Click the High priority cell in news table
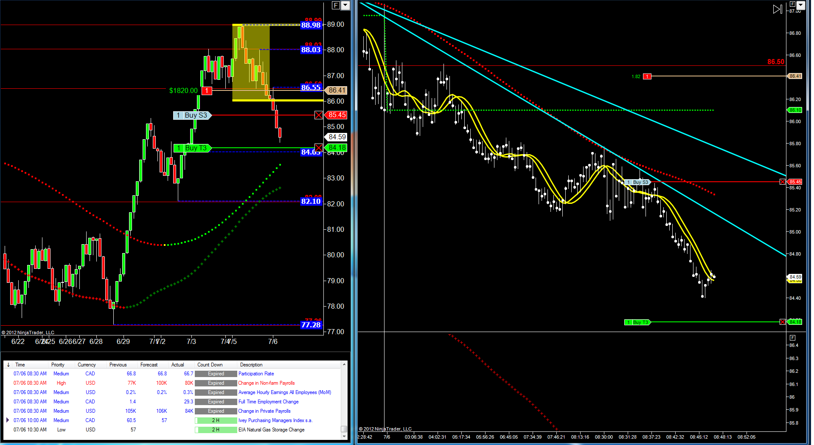 point(62,383)
